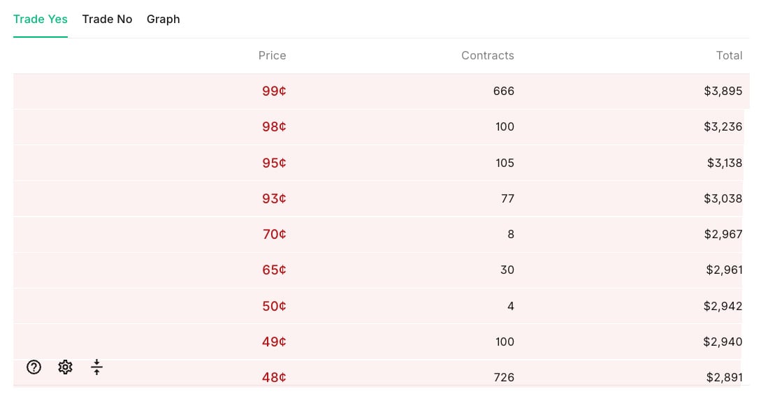Open the help question mark icon
Screen dimensions: 768x403
[x=34, y=367]
